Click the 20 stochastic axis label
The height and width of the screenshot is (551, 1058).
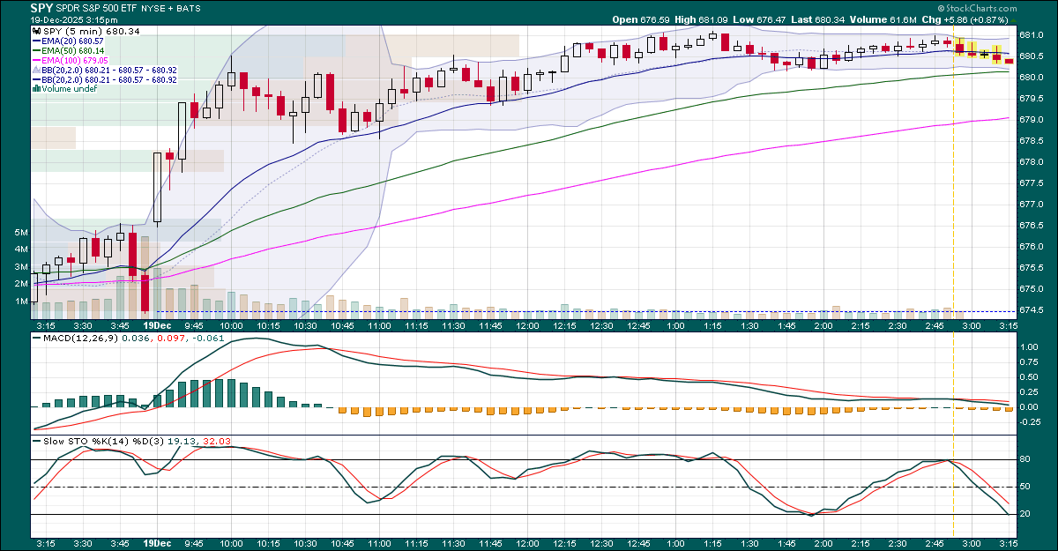point(1026,514)
